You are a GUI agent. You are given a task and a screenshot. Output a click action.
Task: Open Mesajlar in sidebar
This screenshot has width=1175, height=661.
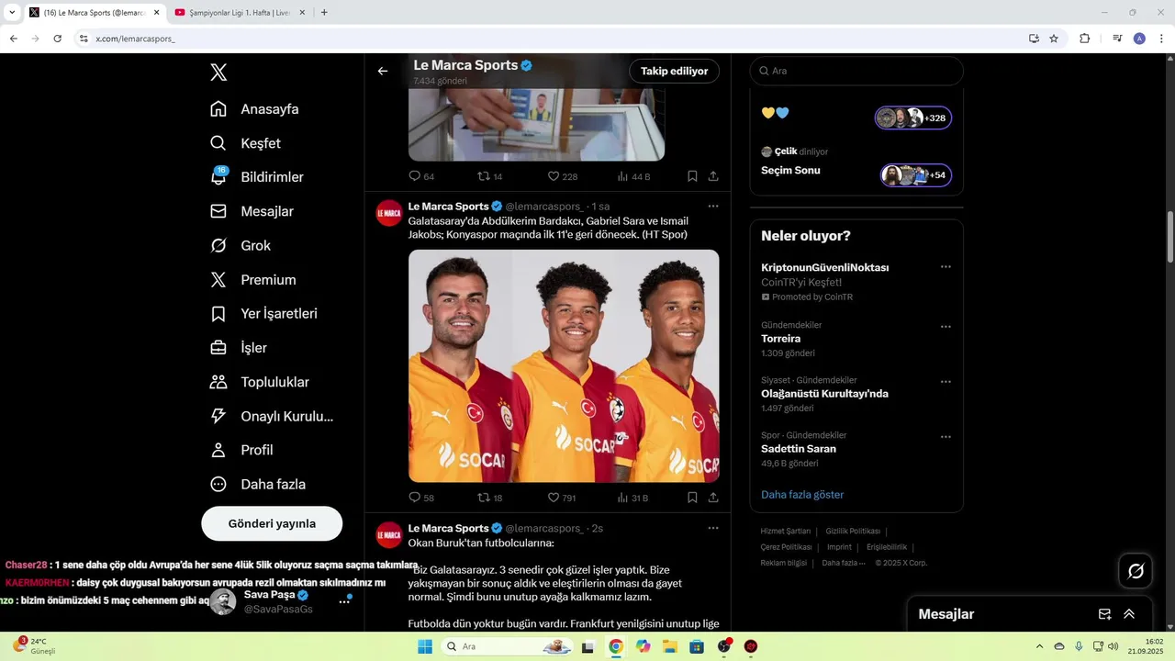pos(252,211)
